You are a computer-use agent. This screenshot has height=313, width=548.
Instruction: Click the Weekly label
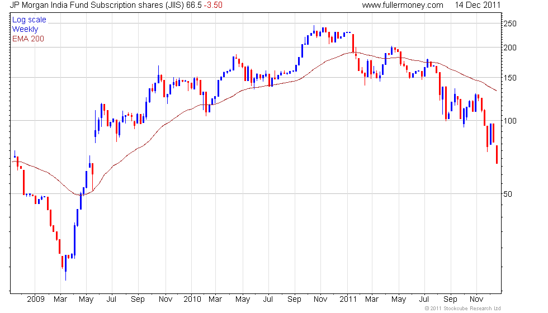point(25,29)
